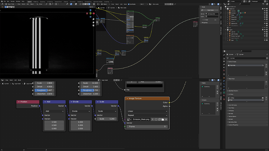Toggle viewport overlays icon
This screenshot has width=269, height=151.
[x=76, y=4]
